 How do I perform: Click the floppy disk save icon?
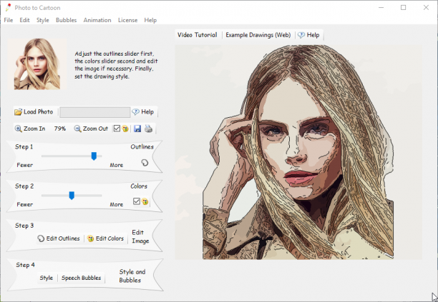pyautogui.click(x=137, y=129)
